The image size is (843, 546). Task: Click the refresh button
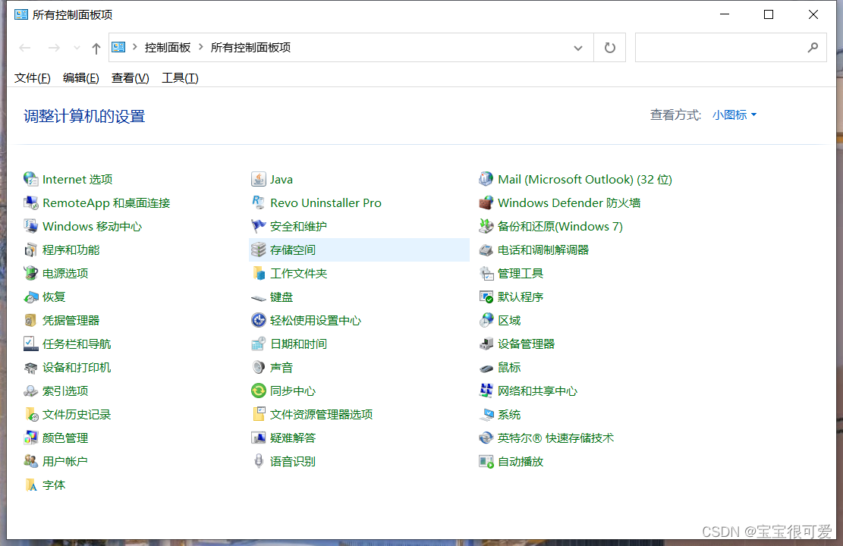609,48
